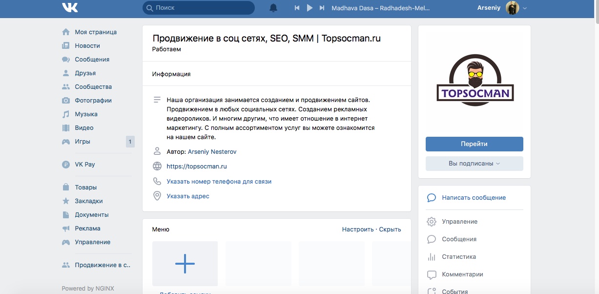Click the bag icon beside Товары

pyautogui.click(x=66, y=187)
